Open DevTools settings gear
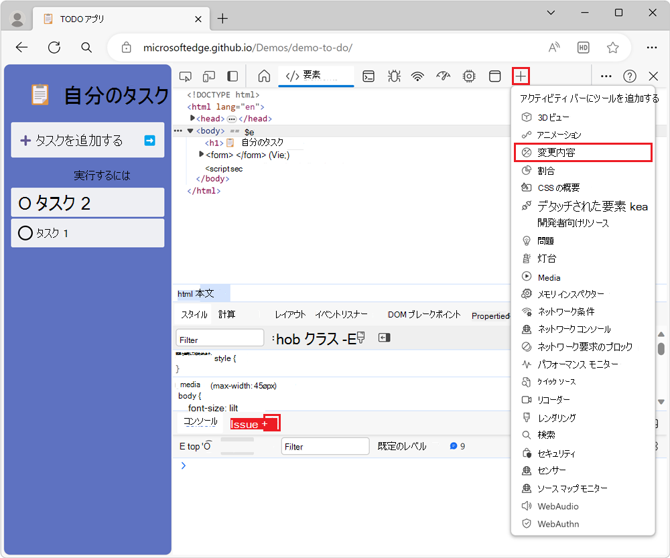670x558 pixels. click(468, 76)
